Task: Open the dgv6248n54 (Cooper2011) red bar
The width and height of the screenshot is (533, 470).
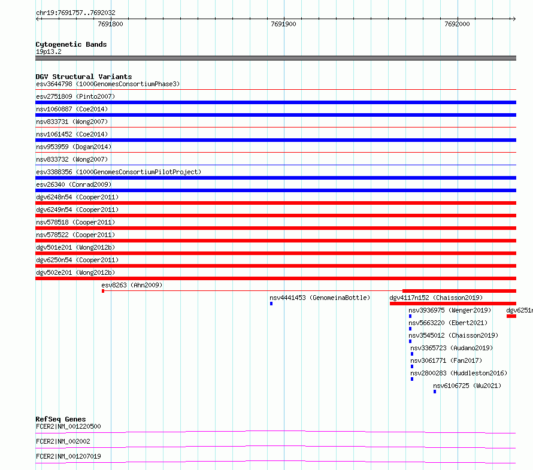Action: tap(275, 203)
